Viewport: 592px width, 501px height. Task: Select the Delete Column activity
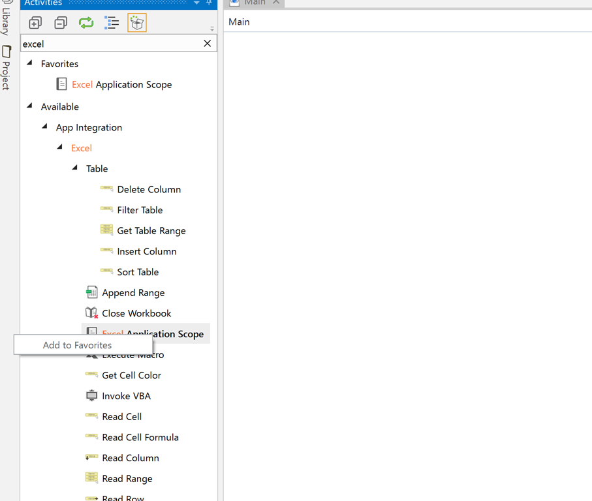(x=140, y=189)
